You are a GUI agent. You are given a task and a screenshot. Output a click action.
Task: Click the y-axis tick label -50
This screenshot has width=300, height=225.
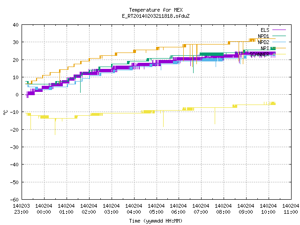click(15, 182)
